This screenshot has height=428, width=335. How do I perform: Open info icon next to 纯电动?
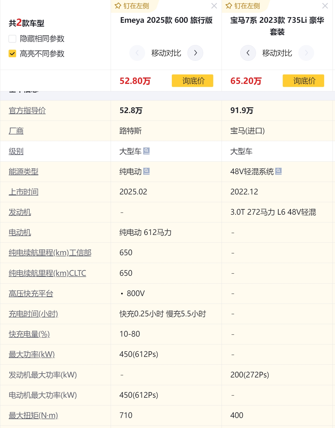[x=147, y=171]
